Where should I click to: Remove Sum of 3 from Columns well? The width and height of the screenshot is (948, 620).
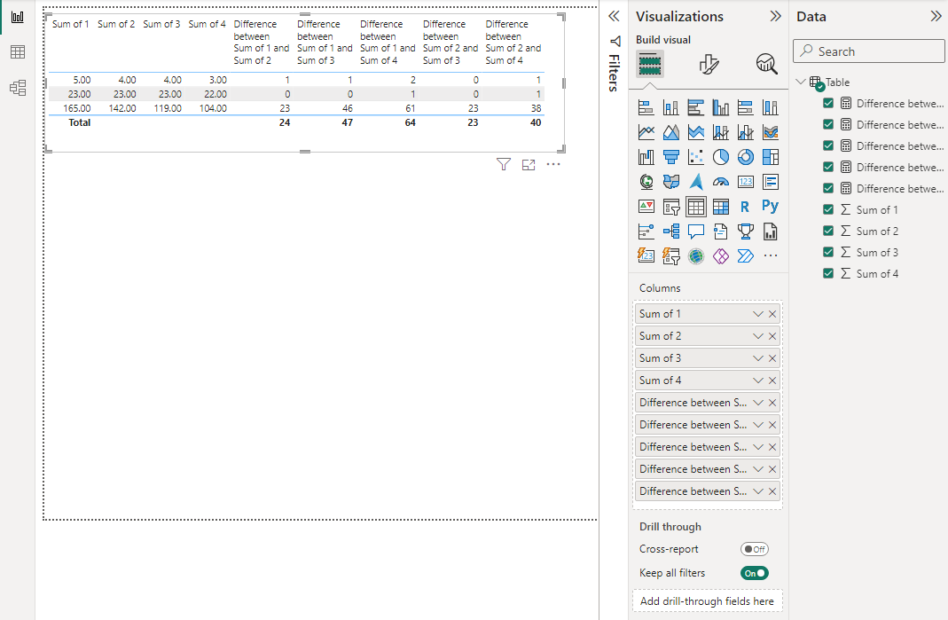(x=772, y=358)
